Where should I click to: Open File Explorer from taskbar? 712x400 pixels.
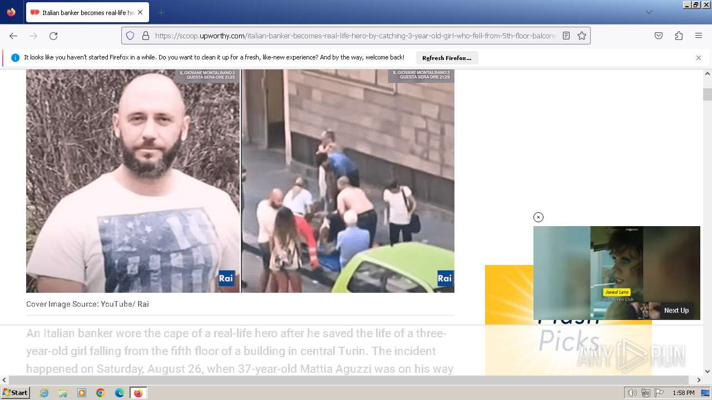pos(63,393)
